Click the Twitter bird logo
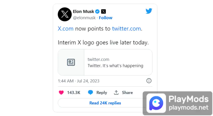213x116 pixels. (149, 11)
